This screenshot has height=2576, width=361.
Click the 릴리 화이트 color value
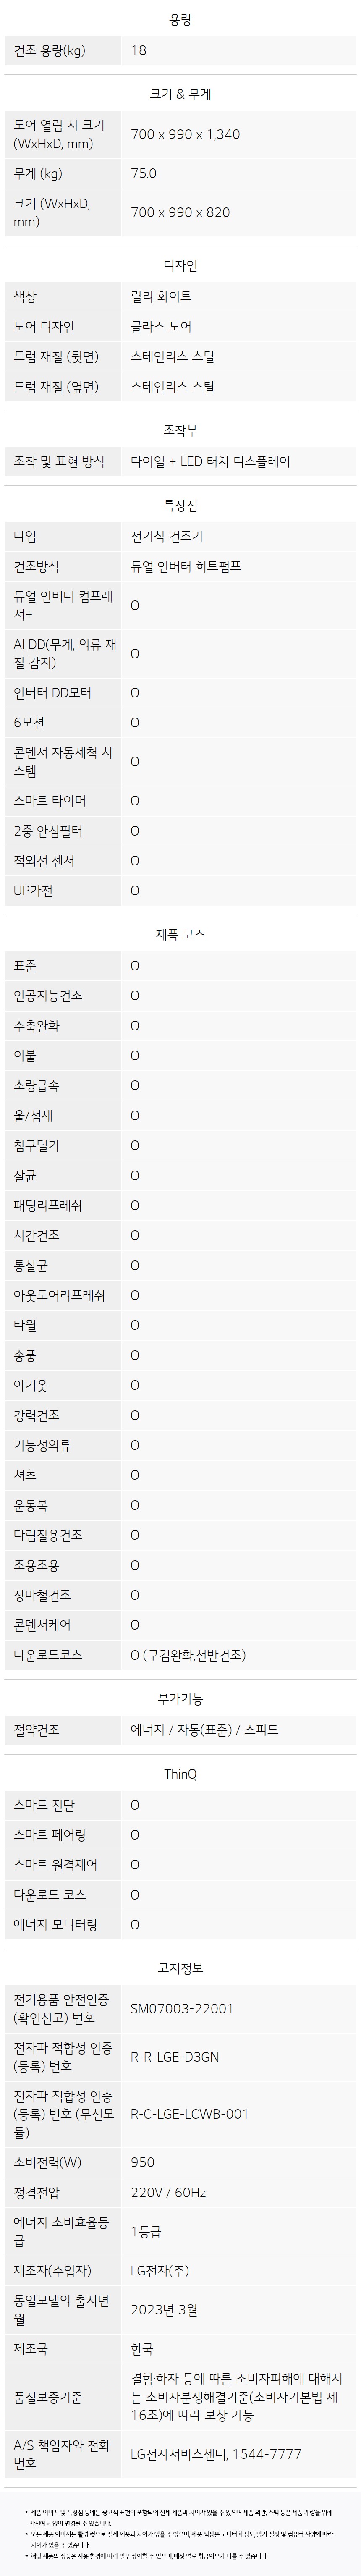(161, 296)
